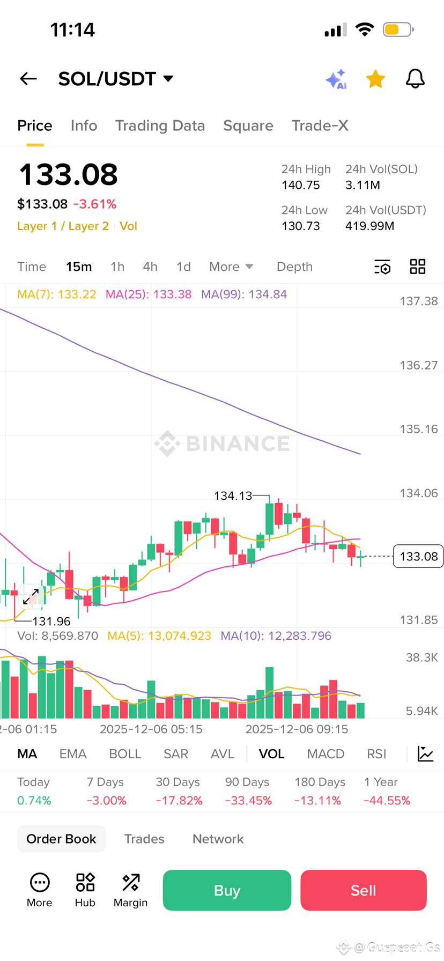Expand the More timeframes dropdown
Viewport: 444px width, 961px height.
[x=231, y=267]
